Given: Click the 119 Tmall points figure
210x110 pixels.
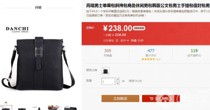Looking at the screenshot, I should click(194, 51).
